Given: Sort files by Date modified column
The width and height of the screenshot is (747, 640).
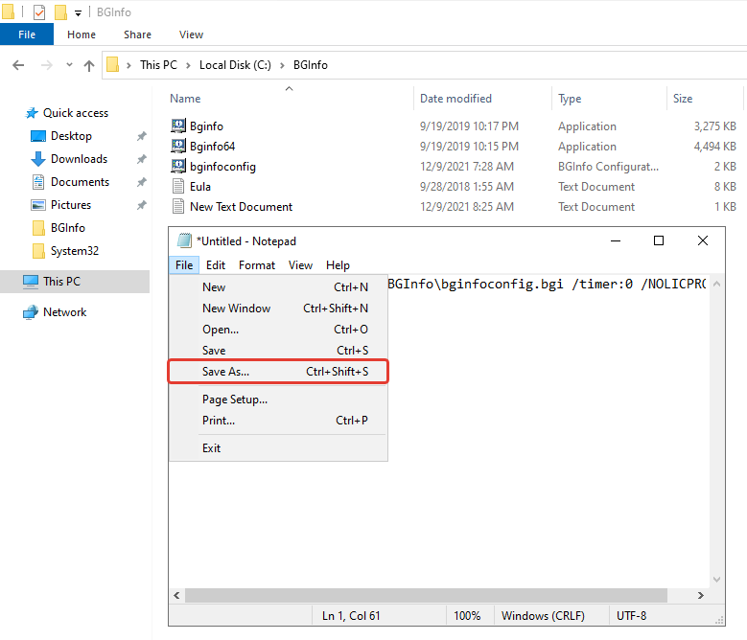Looking at the screenshot, I should (455, 99).
